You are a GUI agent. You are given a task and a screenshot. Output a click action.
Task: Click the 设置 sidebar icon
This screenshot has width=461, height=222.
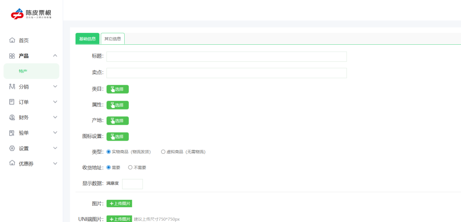[x=12, y=148]
